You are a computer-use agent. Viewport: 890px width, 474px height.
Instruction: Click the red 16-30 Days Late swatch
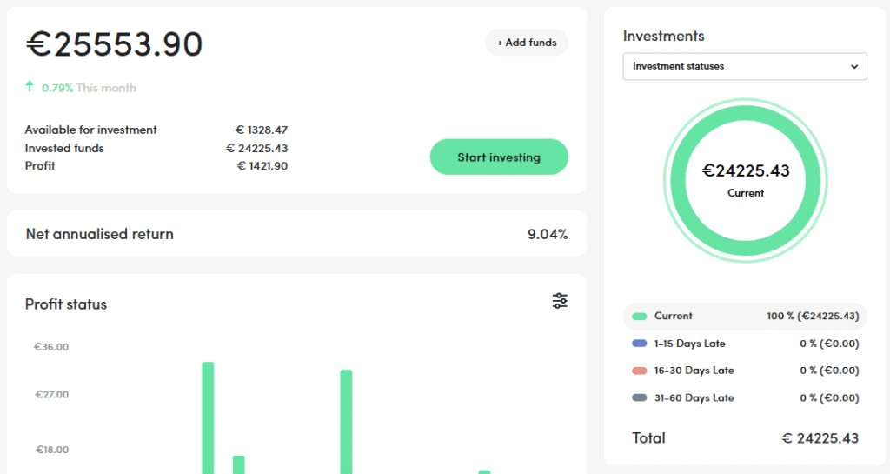[x=639, y=371]
